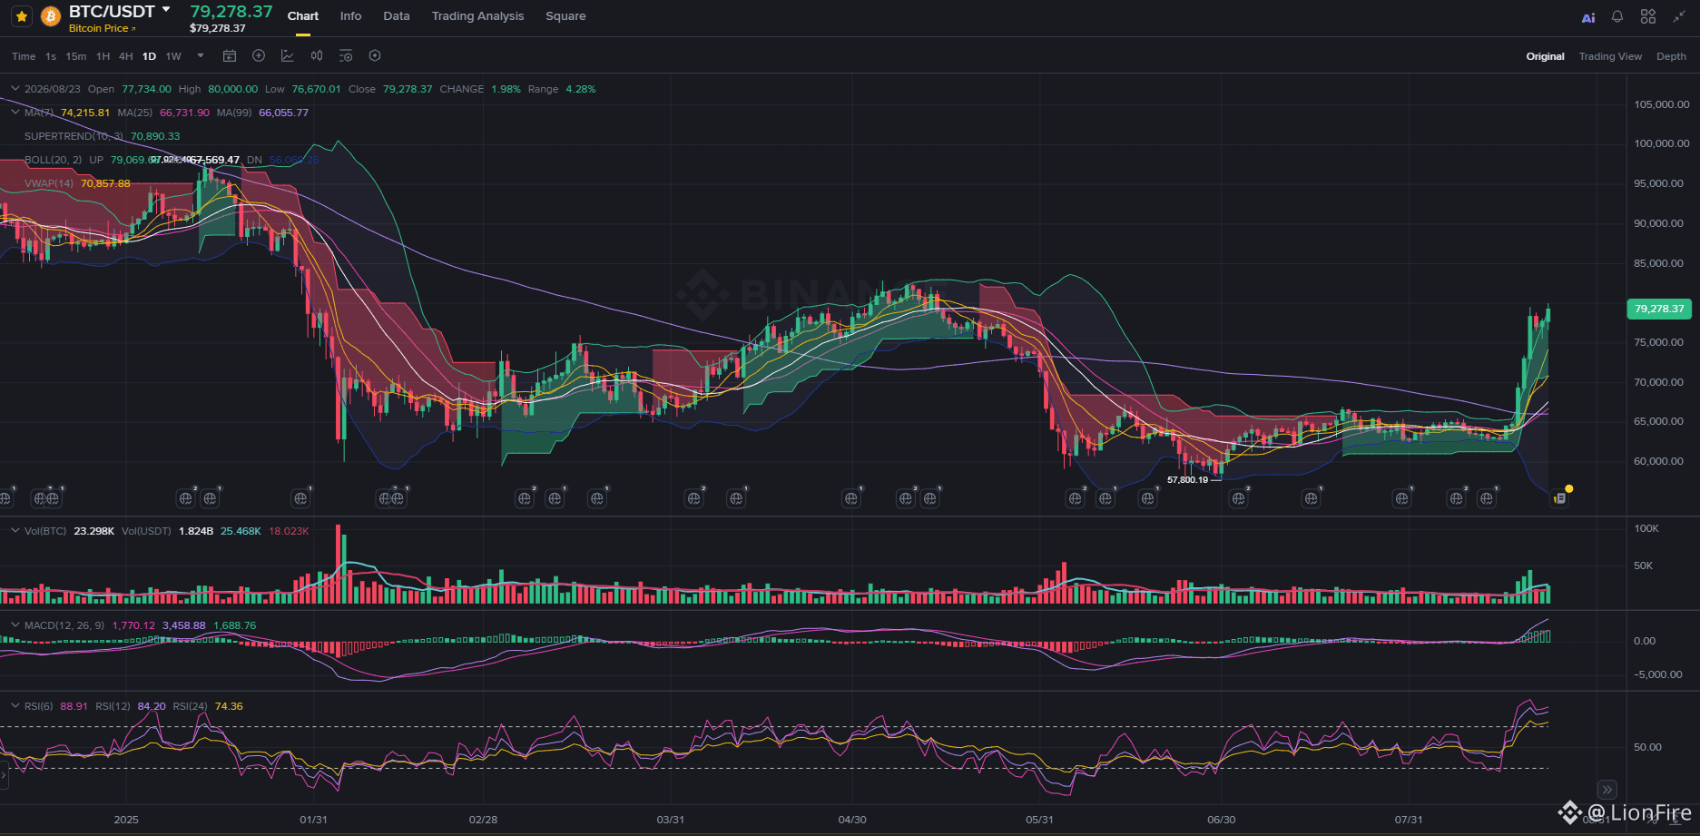Collapse the OHLC data row chevron

(x=15, y=89)
